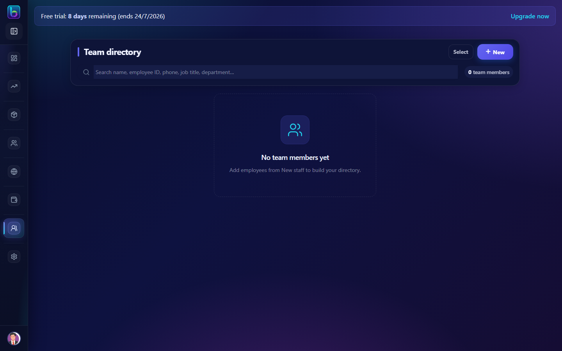The width and height of the screenshot is (562, 351).
Task: Open the wallet finance icon
Action: pyautogui.click(x=14, y=200)
